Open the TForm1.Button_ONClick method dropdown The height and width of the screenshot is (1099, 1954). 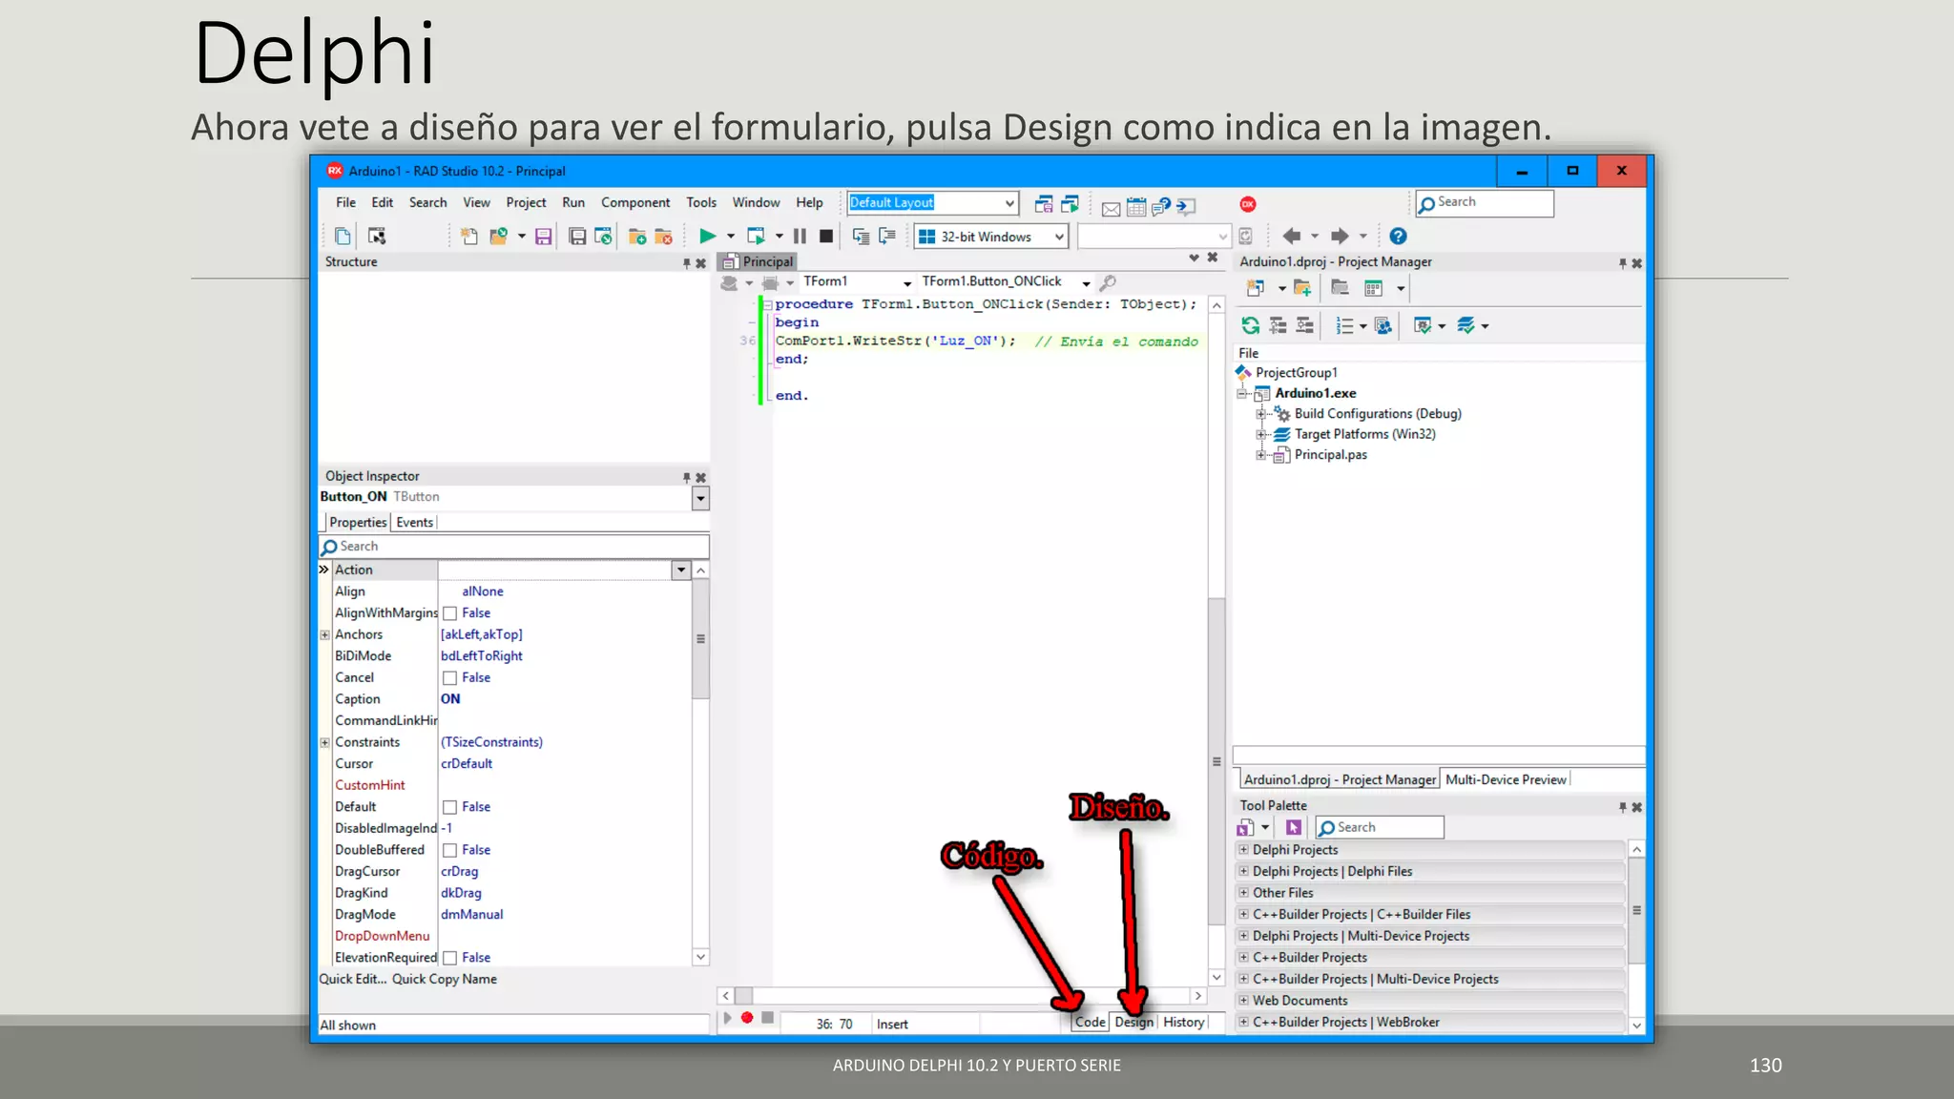coord(1086,282)
